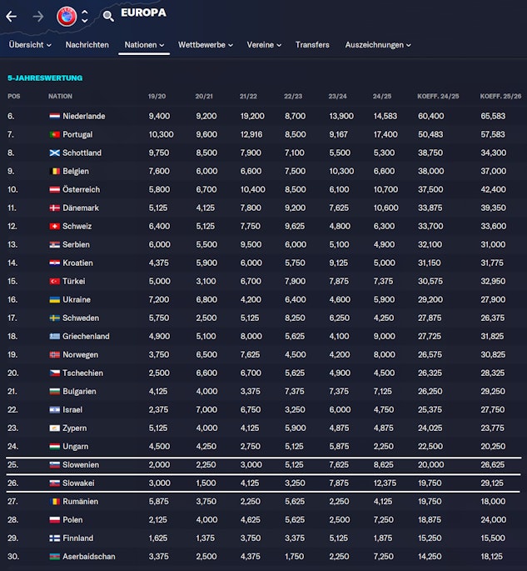Click the up chevron beside the UEFA logo
The width and height of the screenshot is (527, 571).
click(85, 11)
